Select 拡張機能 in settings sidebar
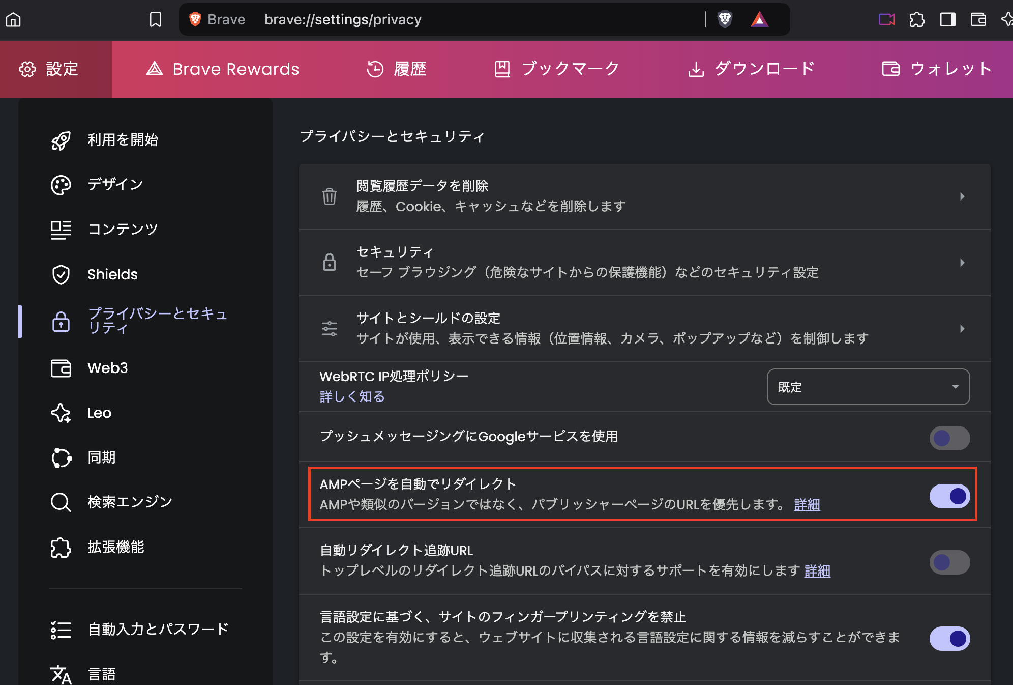The width and height of the screenshot is (1013, 685). pos(116,548)
